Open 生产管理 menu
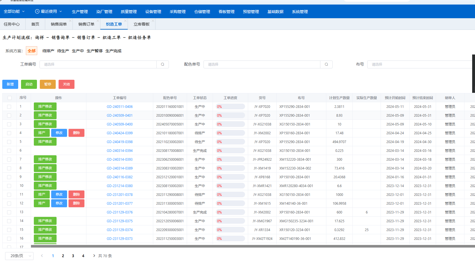 80,12
